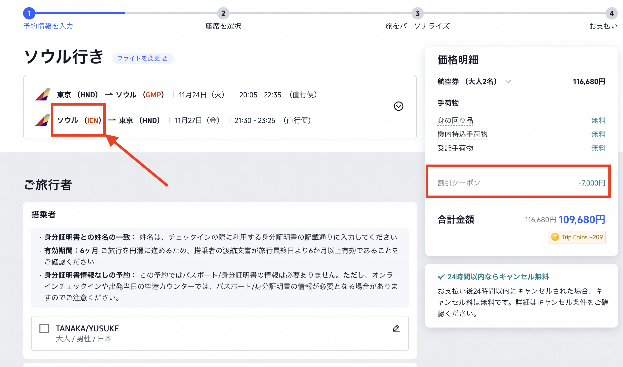623x367 pixels.
Task: Click the 116,680円 airfare amount
Action: tap(589, 81)
